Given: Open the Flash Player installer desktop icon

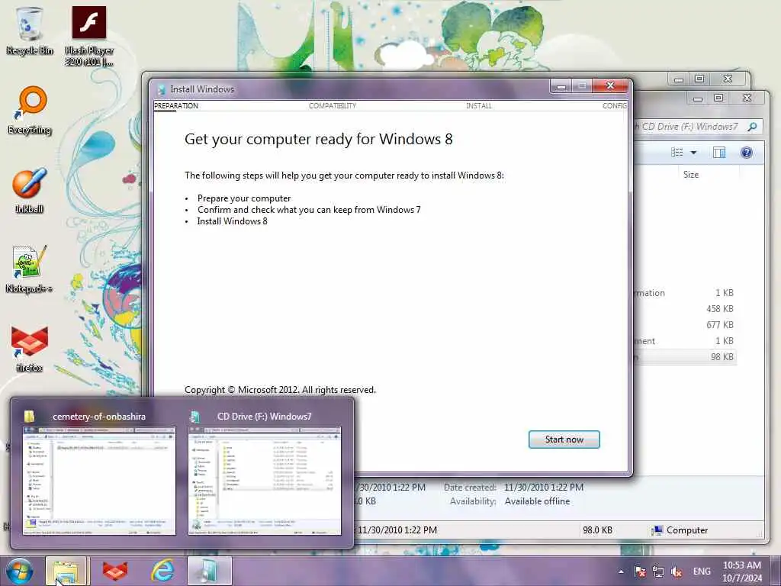Looking at the screenshot, I should (x=89, y=36).
